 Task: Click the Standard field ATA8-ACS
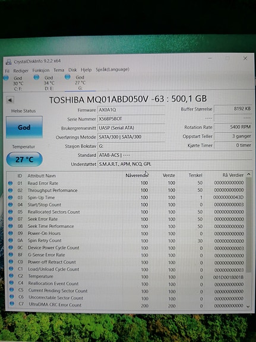point(174,155)
